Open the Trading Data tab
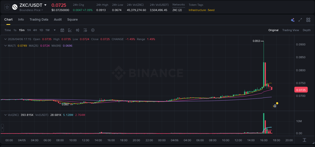Image resolution: width=315 pixels, height=147 pixels. [x=39, y=20]
